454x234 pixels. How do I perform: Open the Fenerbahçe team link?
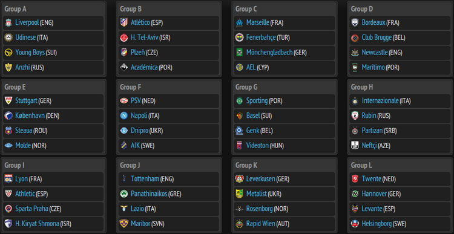261,37
